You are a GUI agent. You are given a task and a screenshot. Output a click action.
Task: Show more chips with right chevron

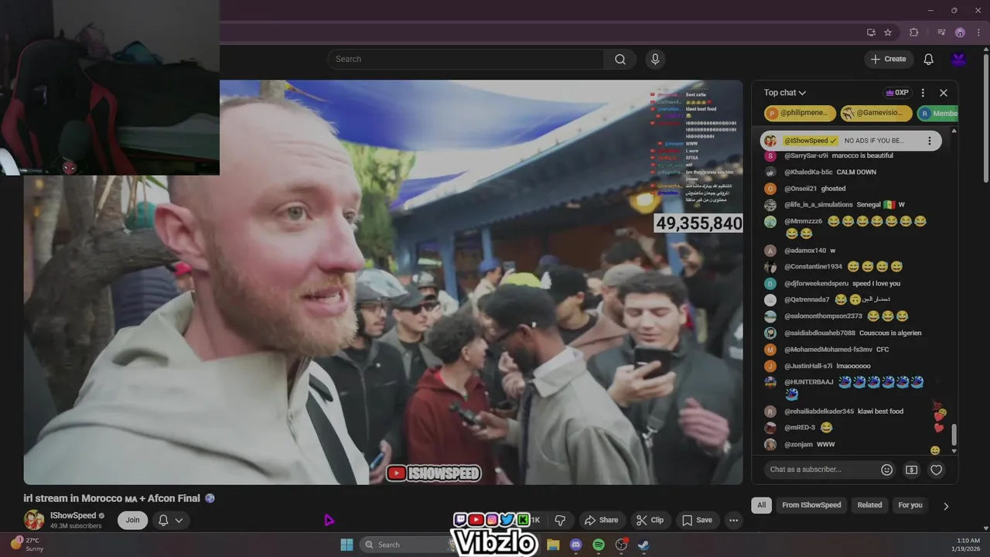(946, 506)
